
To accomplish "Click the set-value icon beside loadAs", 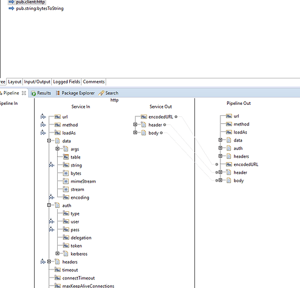I will pyautogui.click(x=43, y=132).
